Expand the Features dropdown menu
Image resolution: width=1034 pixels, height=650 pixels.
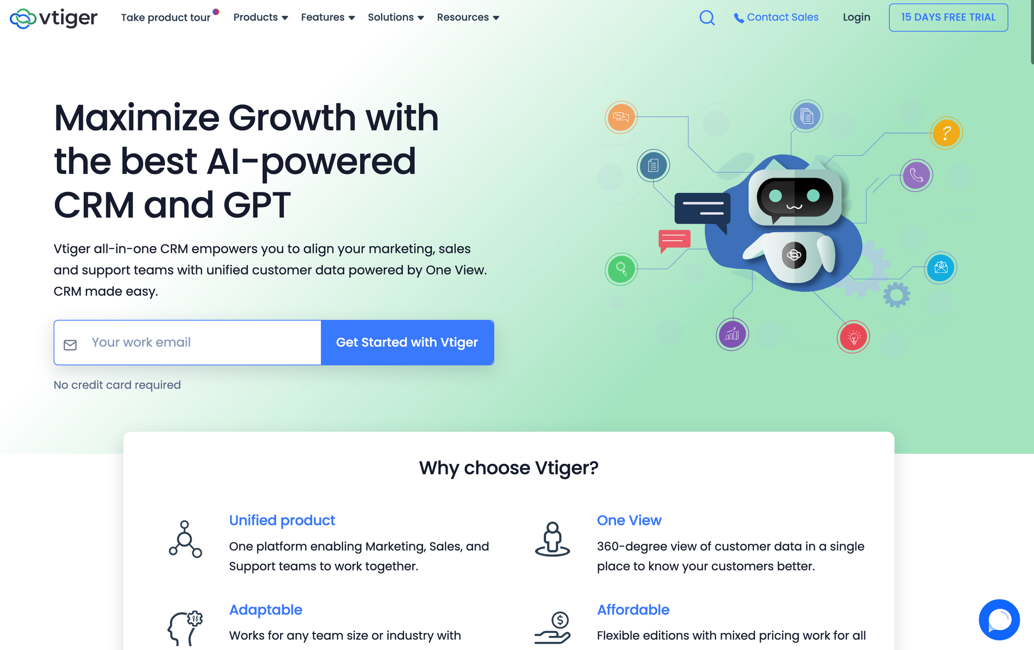click(327, 17)
